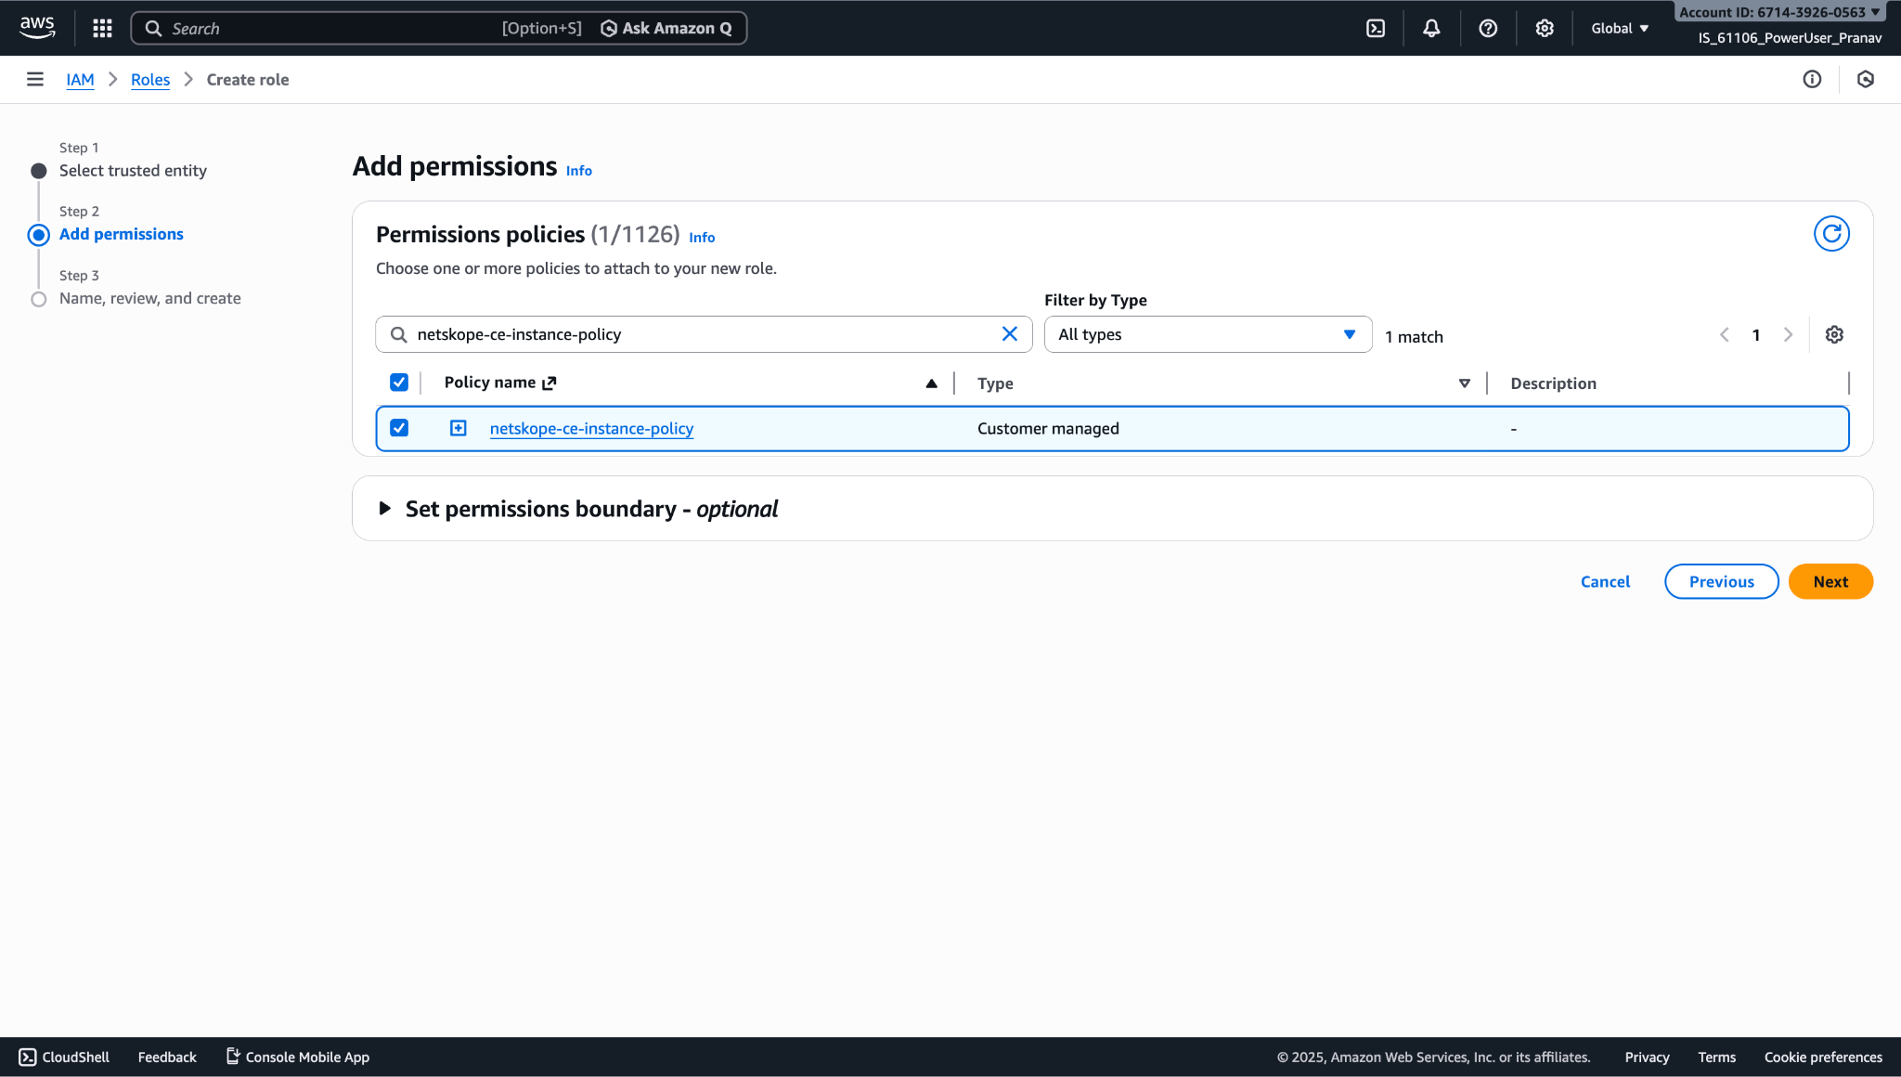Open netskope-ce-instance-policy link
The height and width of the screenshot is (1077, 1901).
(x=591, y=428)
